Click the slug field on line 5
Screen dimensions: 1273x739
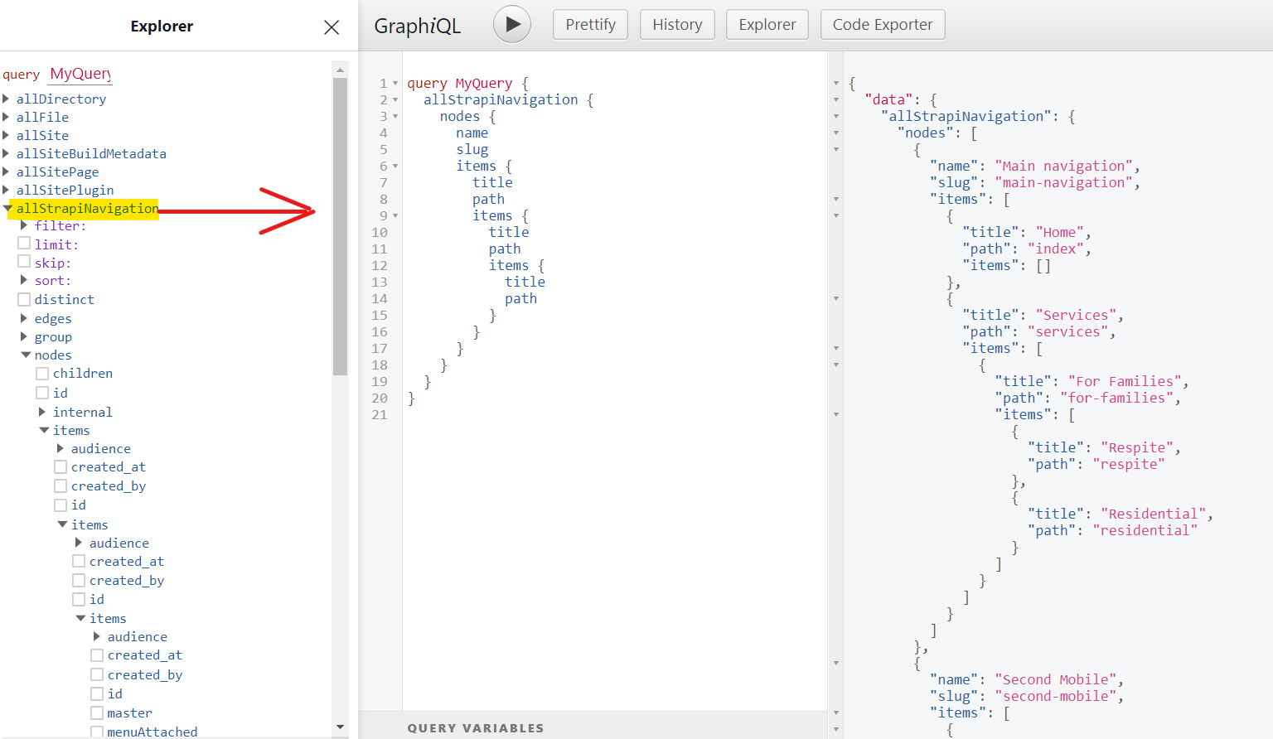(x=472, y=149)
